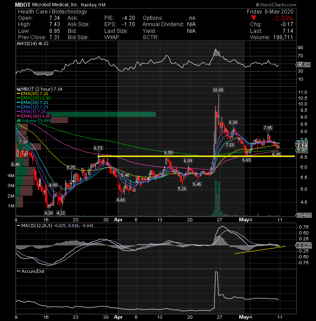Click the P/E -4.20 value
Image resolution: width=316 pixels, height=321 pixels.
click(128, 18)
